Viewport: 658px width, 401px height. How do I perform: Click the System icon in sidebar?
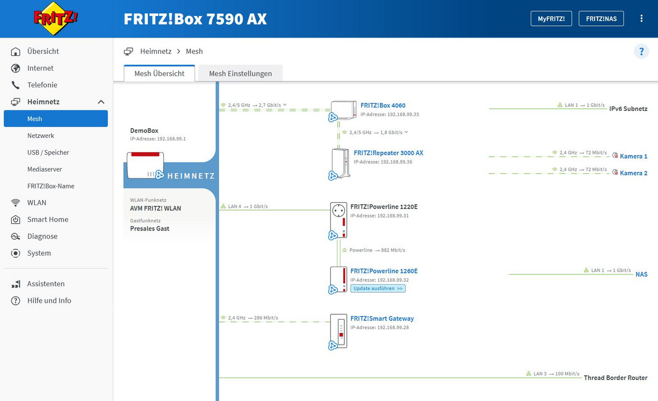tap(16, 253)
